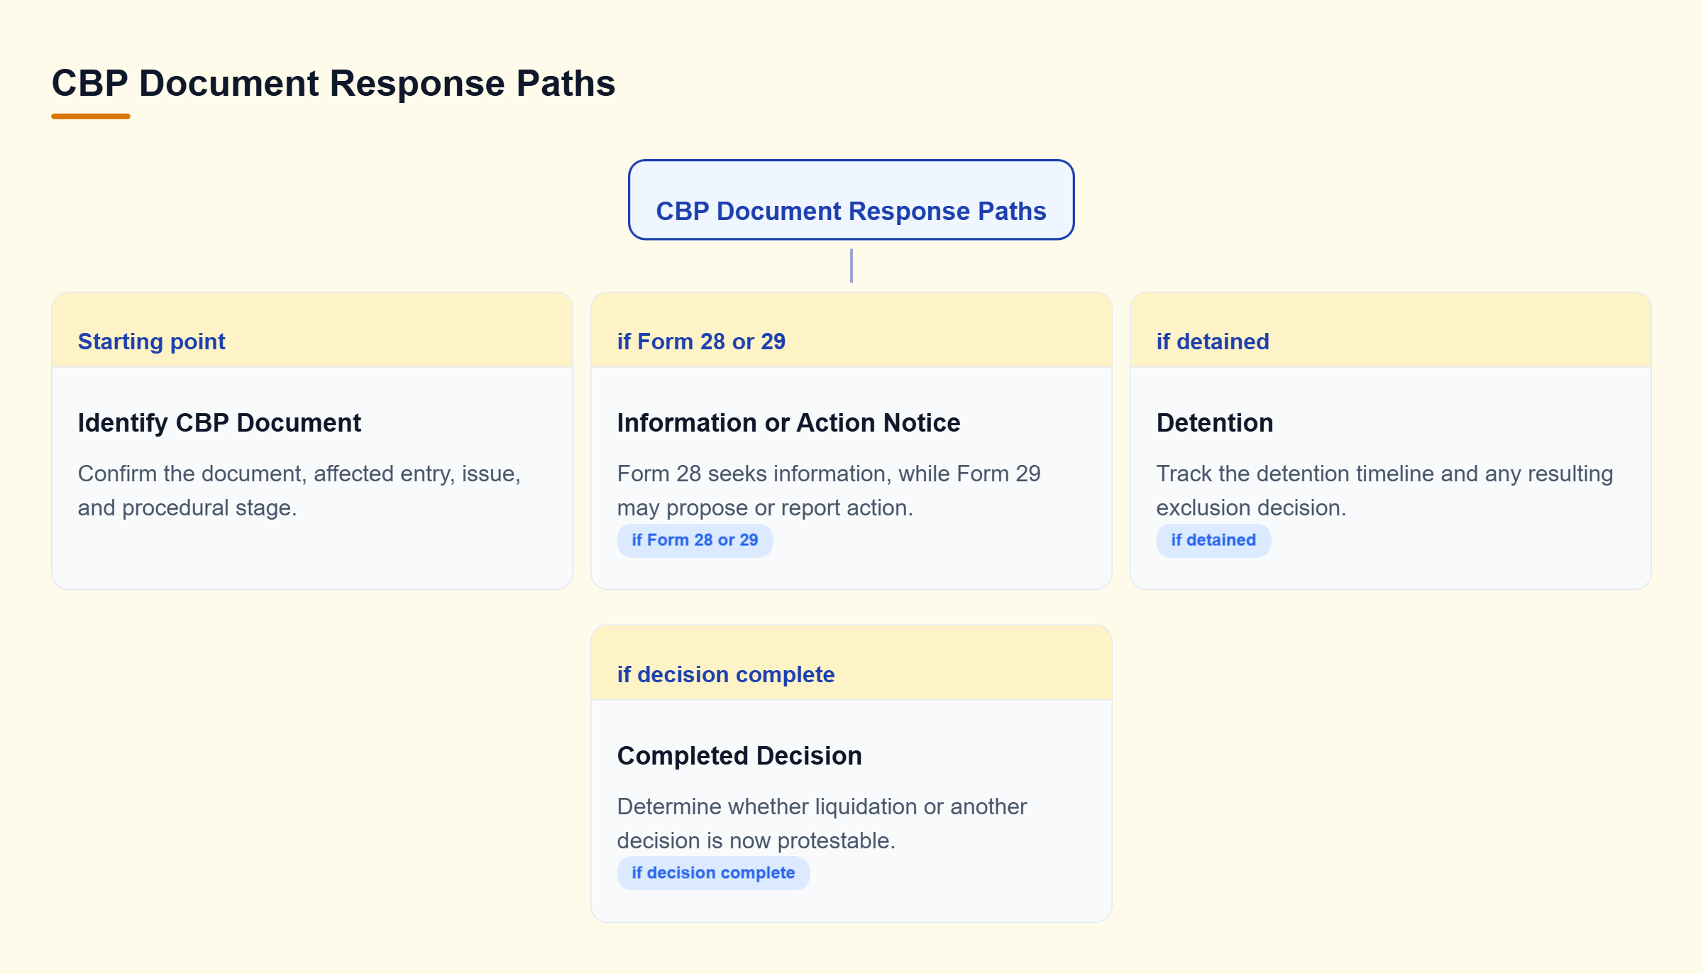Select the "Completed Decision" card title
1703x974 pixels.
(739, 755)
